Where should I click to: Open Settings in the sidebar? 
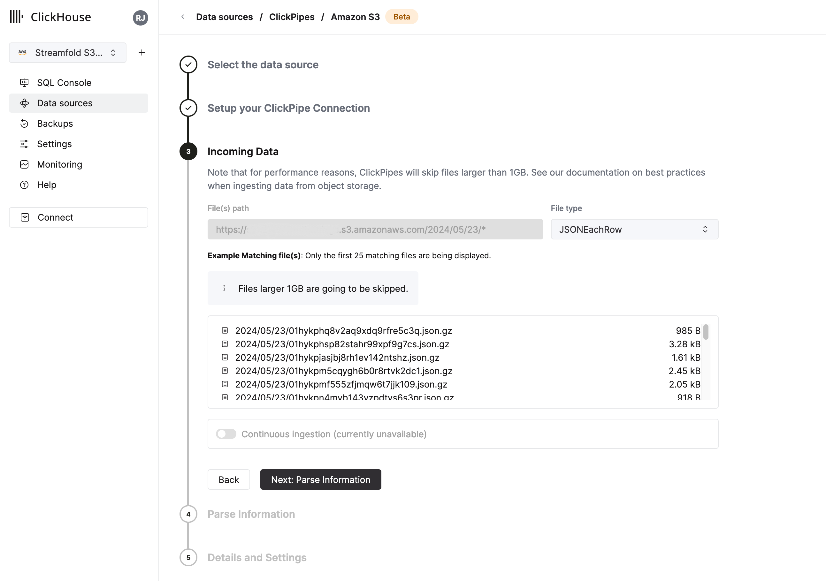pos(79,144)
